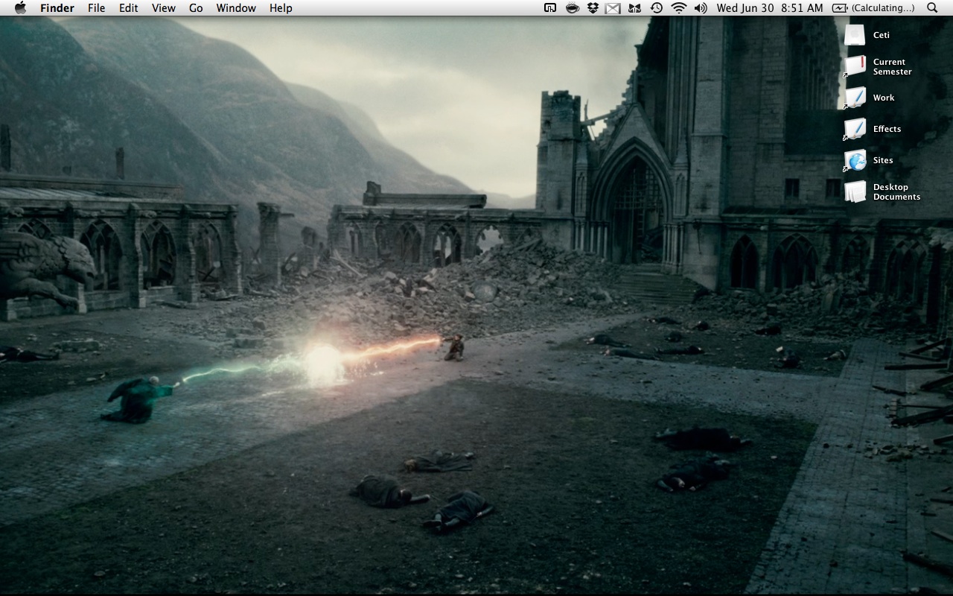Open the Wi-Fi status menu
953x596 pixels.
[678, 8]
